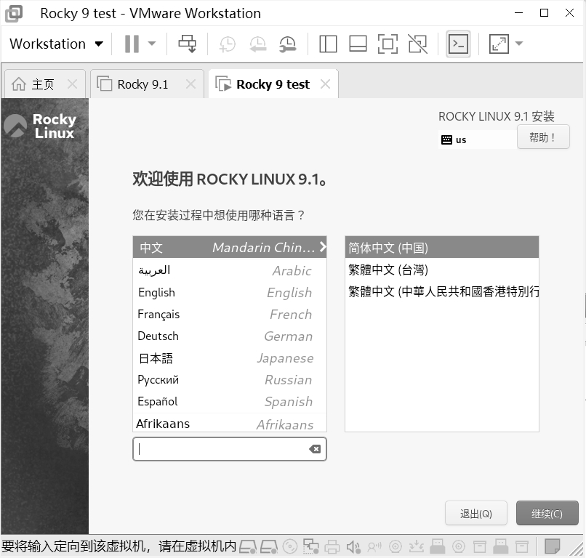586x558 pixels.
Task: Switch to the 主页 home tab
Action: (42, 84)
